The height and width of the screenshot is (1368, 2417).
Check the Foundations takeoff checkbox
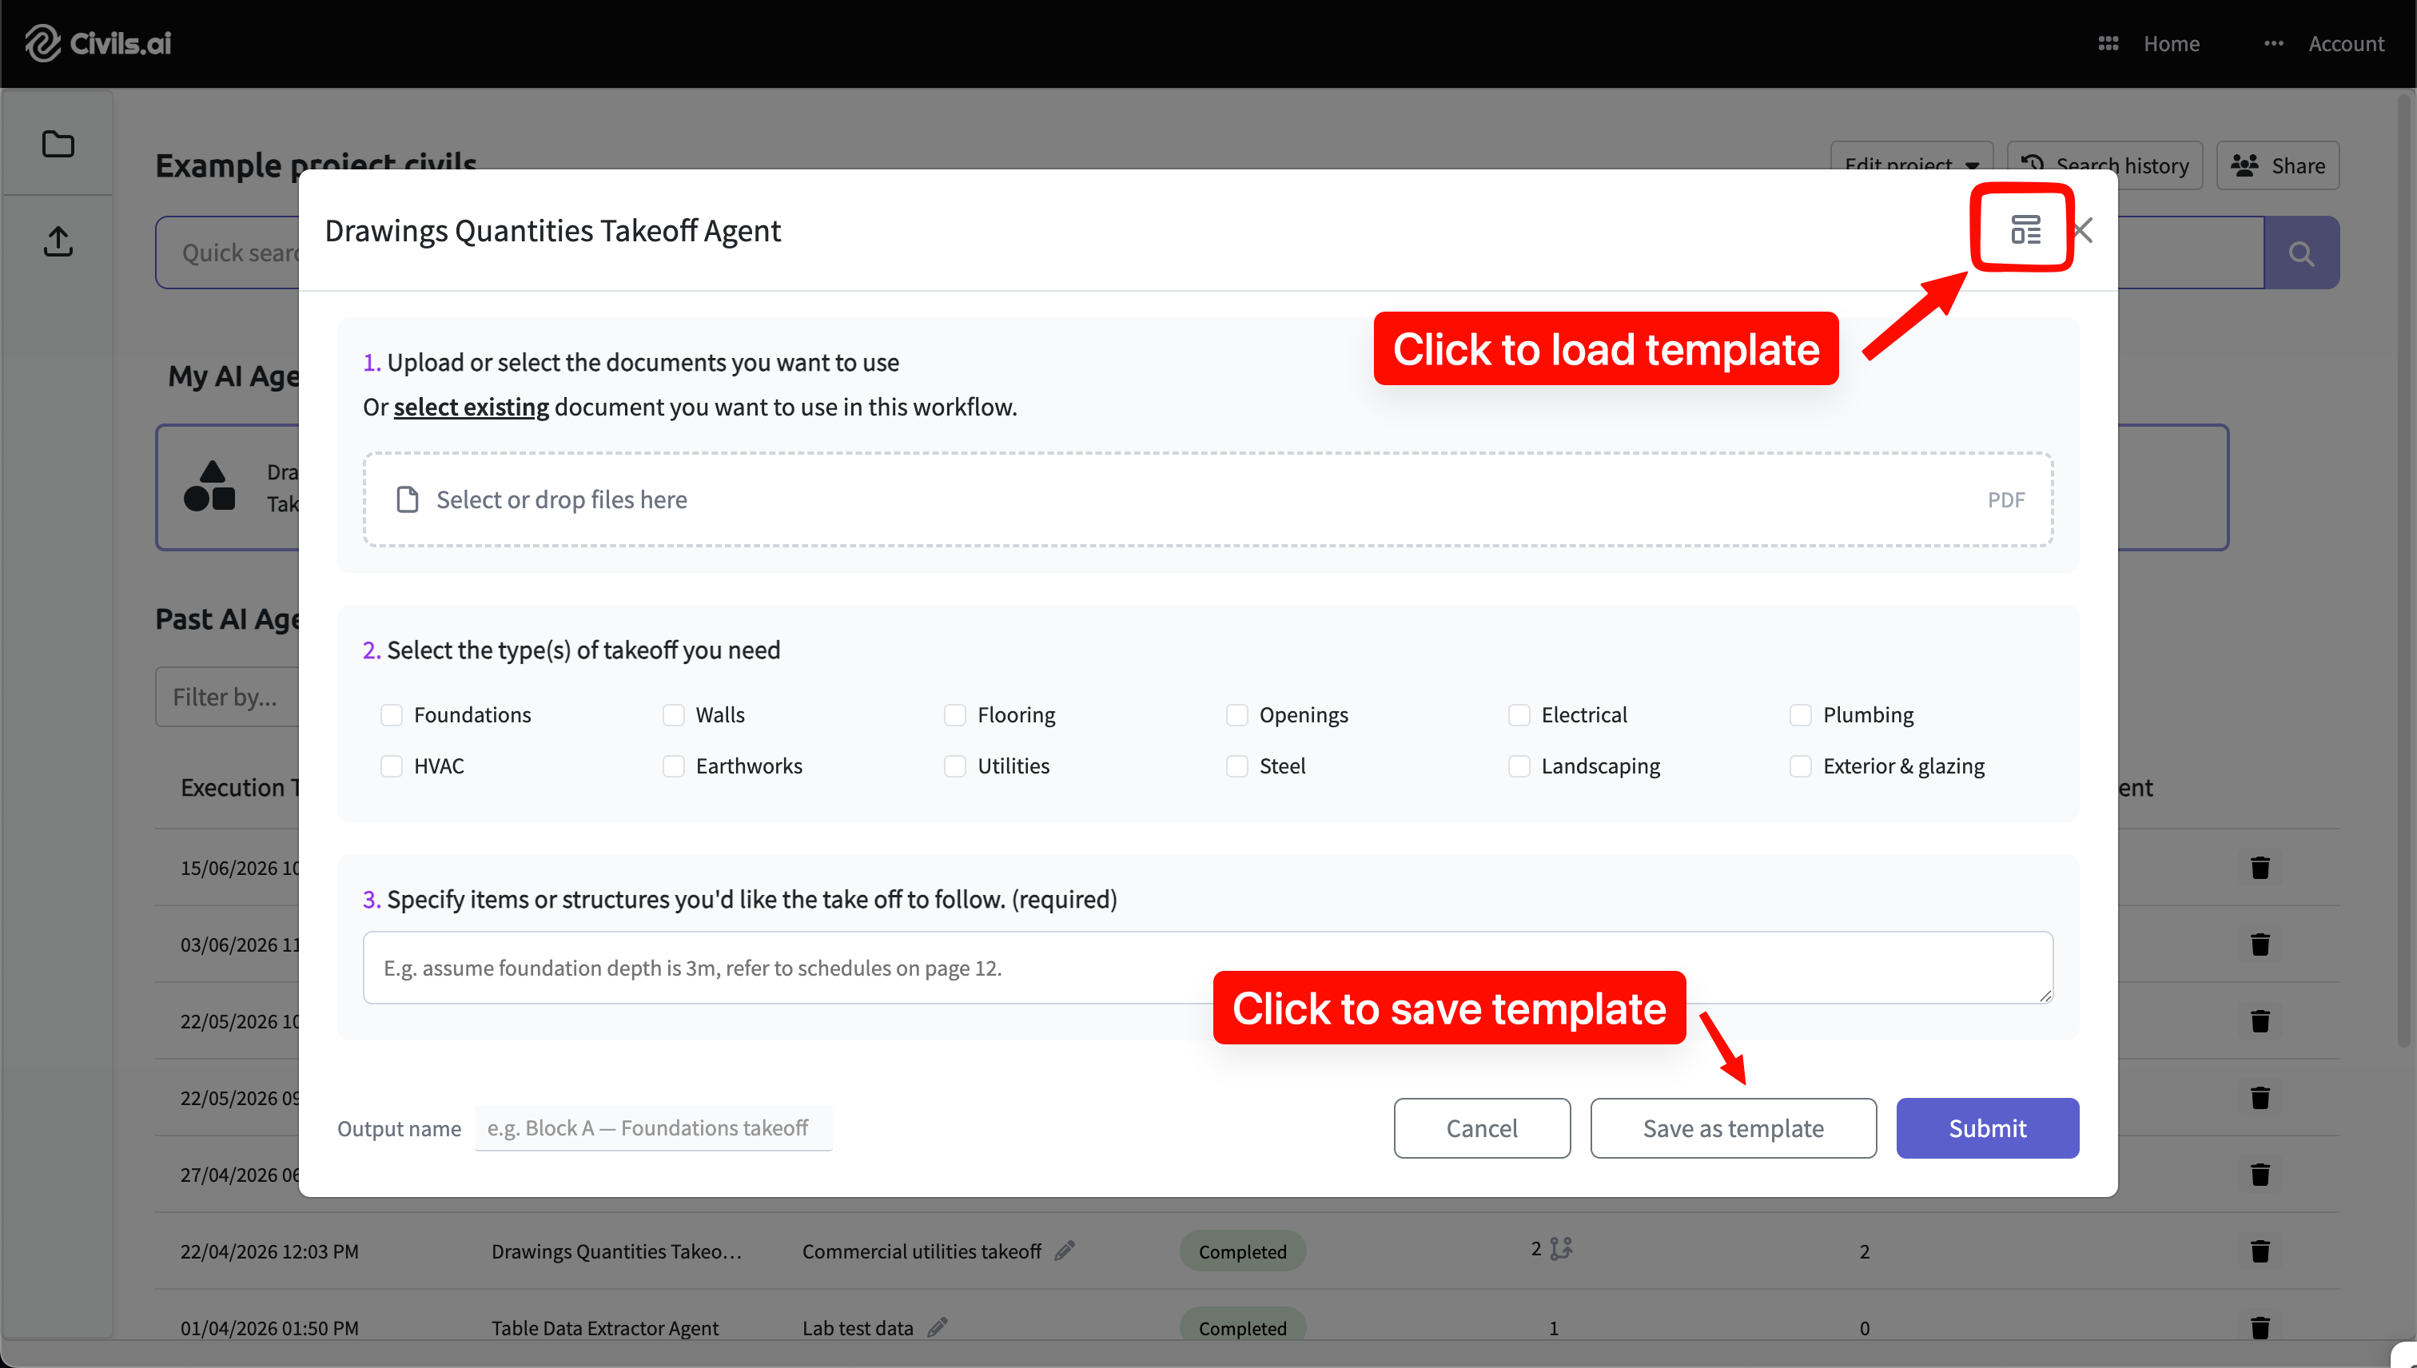391,715
